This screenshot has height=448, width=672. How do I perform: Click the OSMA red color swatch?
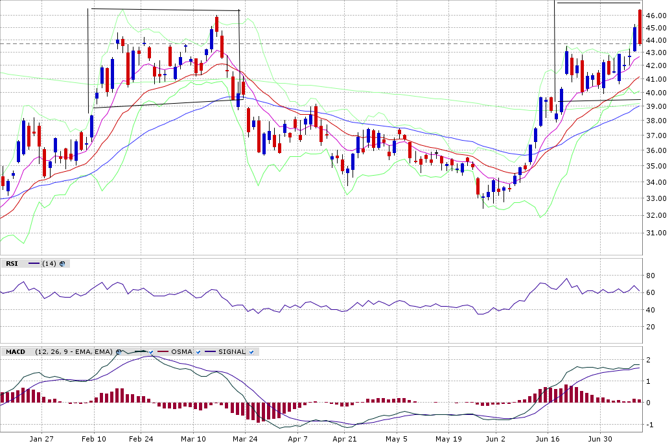click(x=163, y=351)
